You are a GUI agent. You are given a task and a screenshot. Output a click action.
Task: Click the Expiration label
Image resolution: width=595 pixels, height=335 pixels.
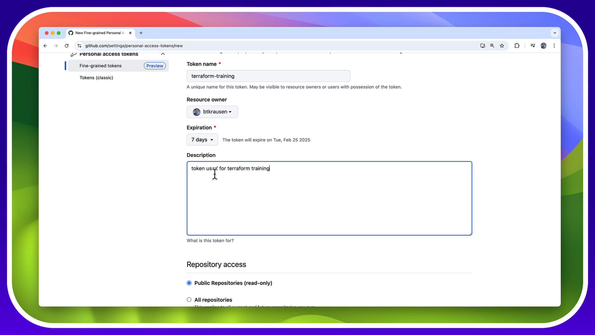pos(199,127)
